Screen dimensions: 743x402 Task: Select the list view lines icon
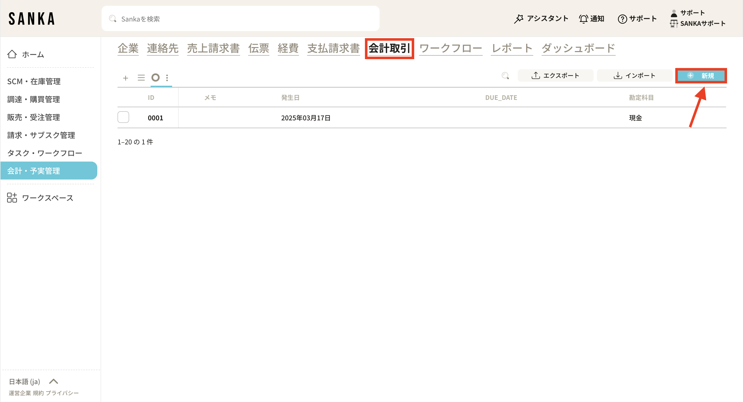click(x=141, y=78)
